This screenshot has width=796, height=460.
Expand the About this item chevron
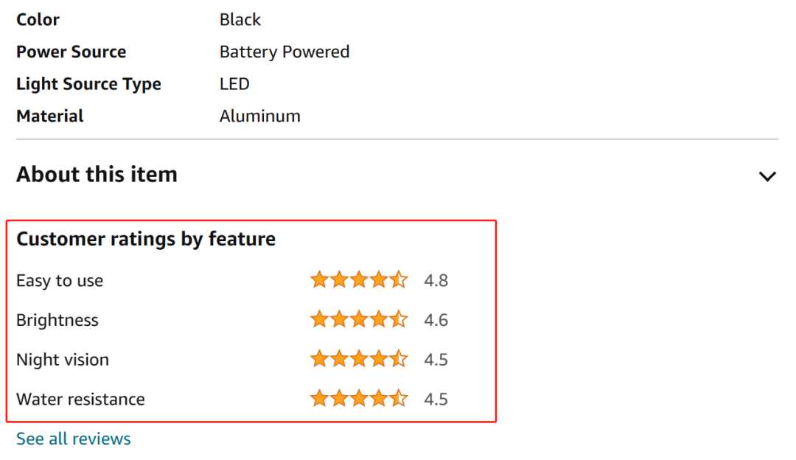pos(767,176)
